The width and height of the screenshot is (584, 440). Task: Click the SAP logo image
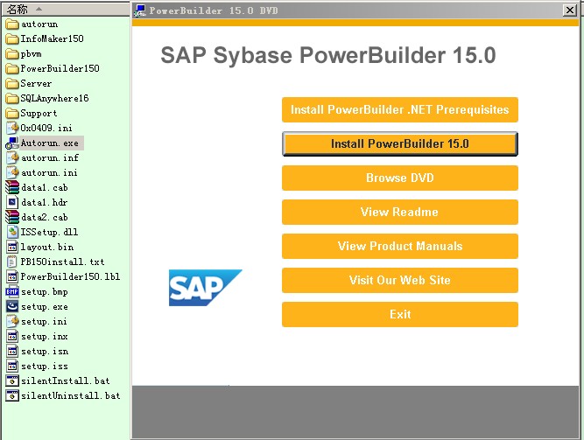(205, 288)
